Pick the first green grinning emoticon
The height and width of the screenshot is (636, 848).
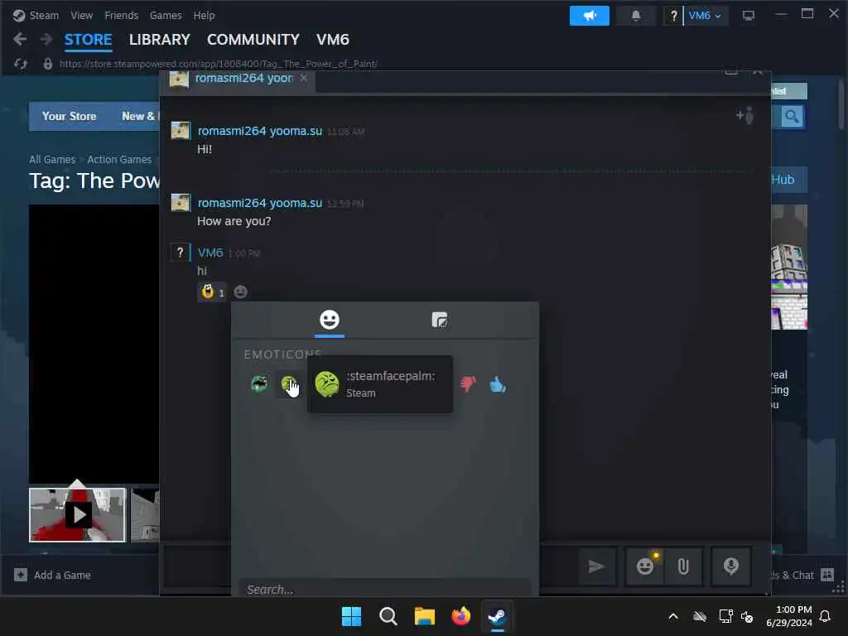[x=259, y=384]
